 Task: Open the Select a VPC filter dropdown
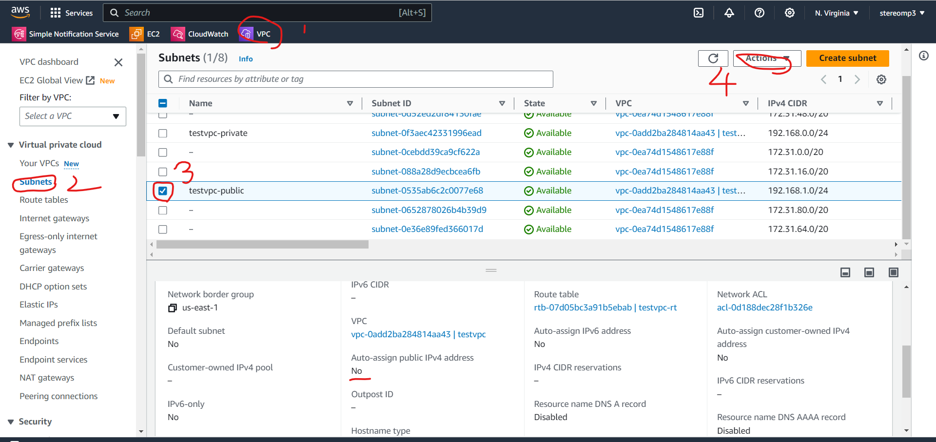coord(73,116)
